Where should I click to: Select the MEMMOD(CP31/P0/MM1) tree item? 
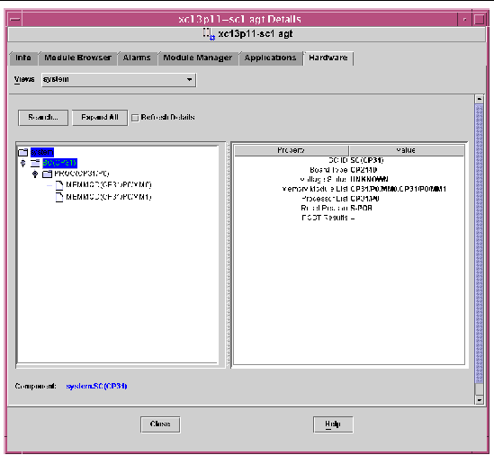pyautogui.click(x=109, y=197)
